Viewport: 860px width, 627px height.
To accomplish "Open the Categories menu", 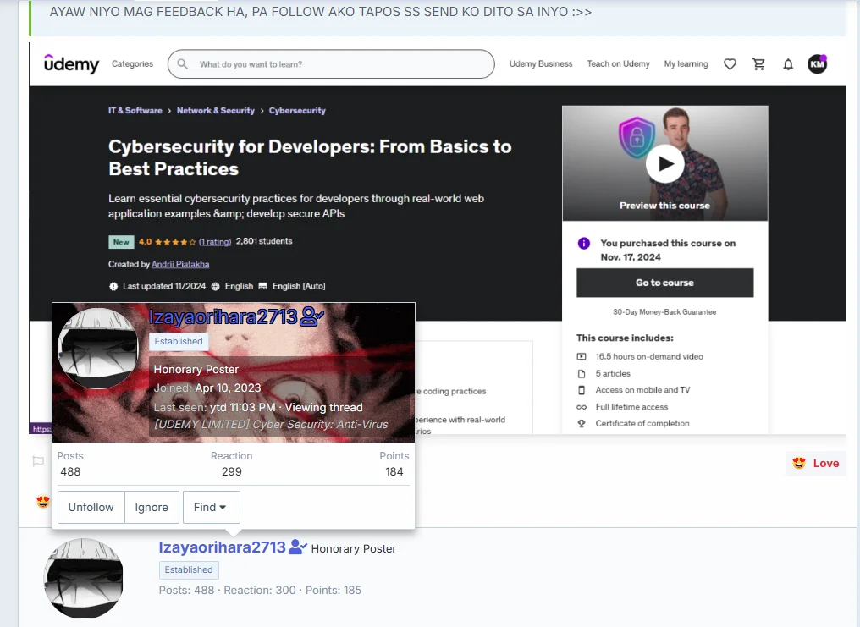I will pos(132,64).
